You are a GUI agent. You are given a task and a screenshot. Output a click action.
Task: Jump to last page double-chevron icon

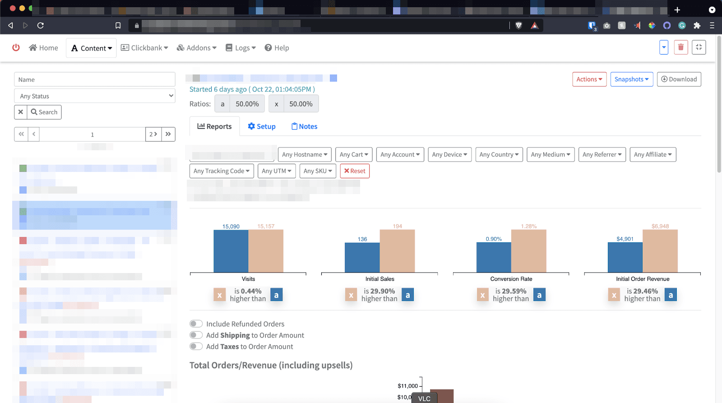(x=168, y=134)
